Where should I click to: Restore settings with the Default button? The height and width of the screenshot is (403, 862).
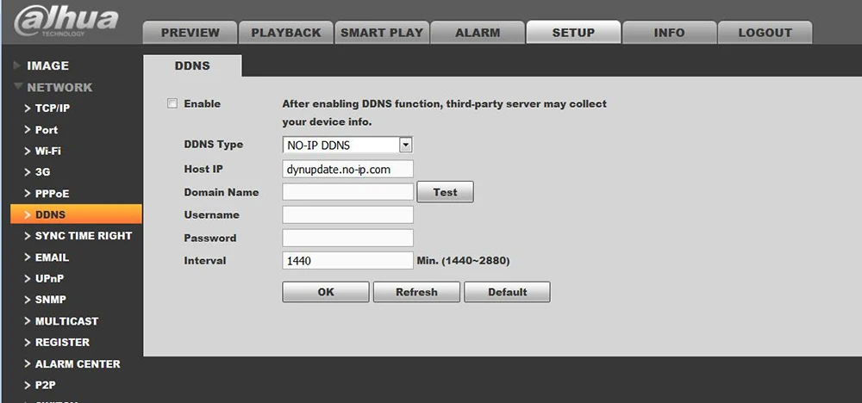[x=507, y=292]
